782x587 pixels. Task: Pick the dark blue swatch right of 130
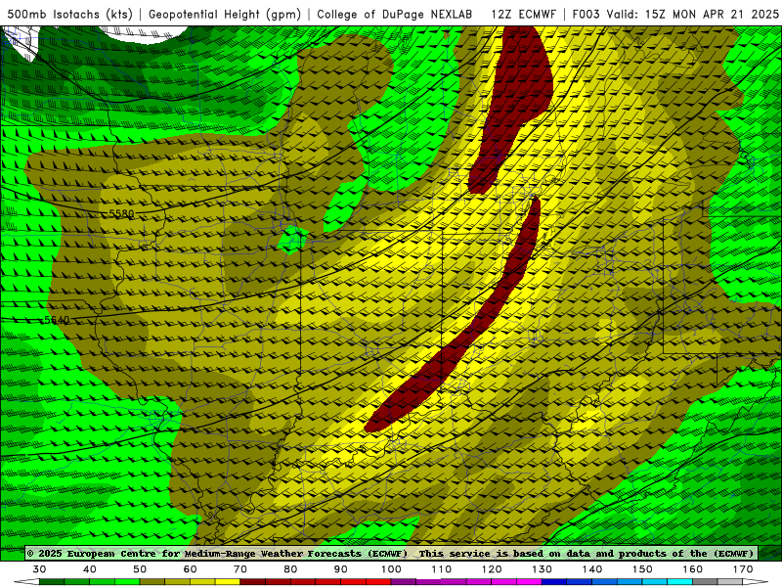[554, 582]
